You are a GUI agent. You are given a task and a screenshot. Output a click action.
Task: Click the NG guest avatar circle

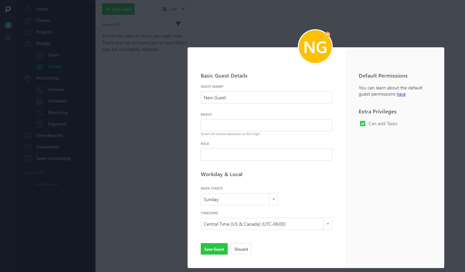pyautogui.click(x=315, y=47)
